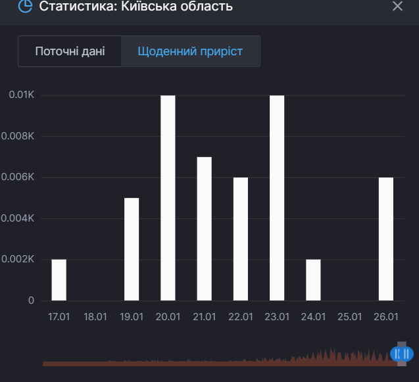Click the 21.01 bar in chart
This screenshot has height=382, width=419.
[205, 228]
